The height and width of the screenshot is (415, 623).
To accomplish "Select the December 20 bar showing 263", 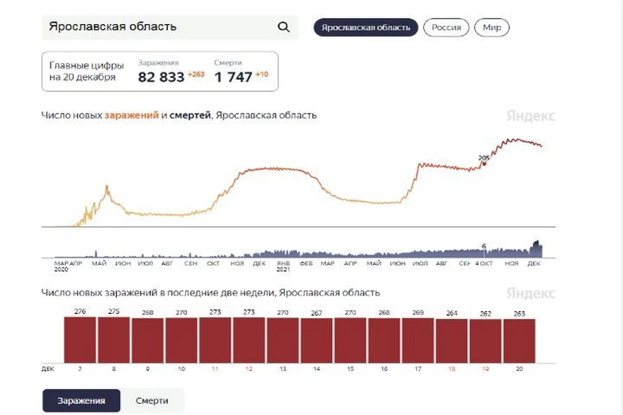I will [519, 341].
